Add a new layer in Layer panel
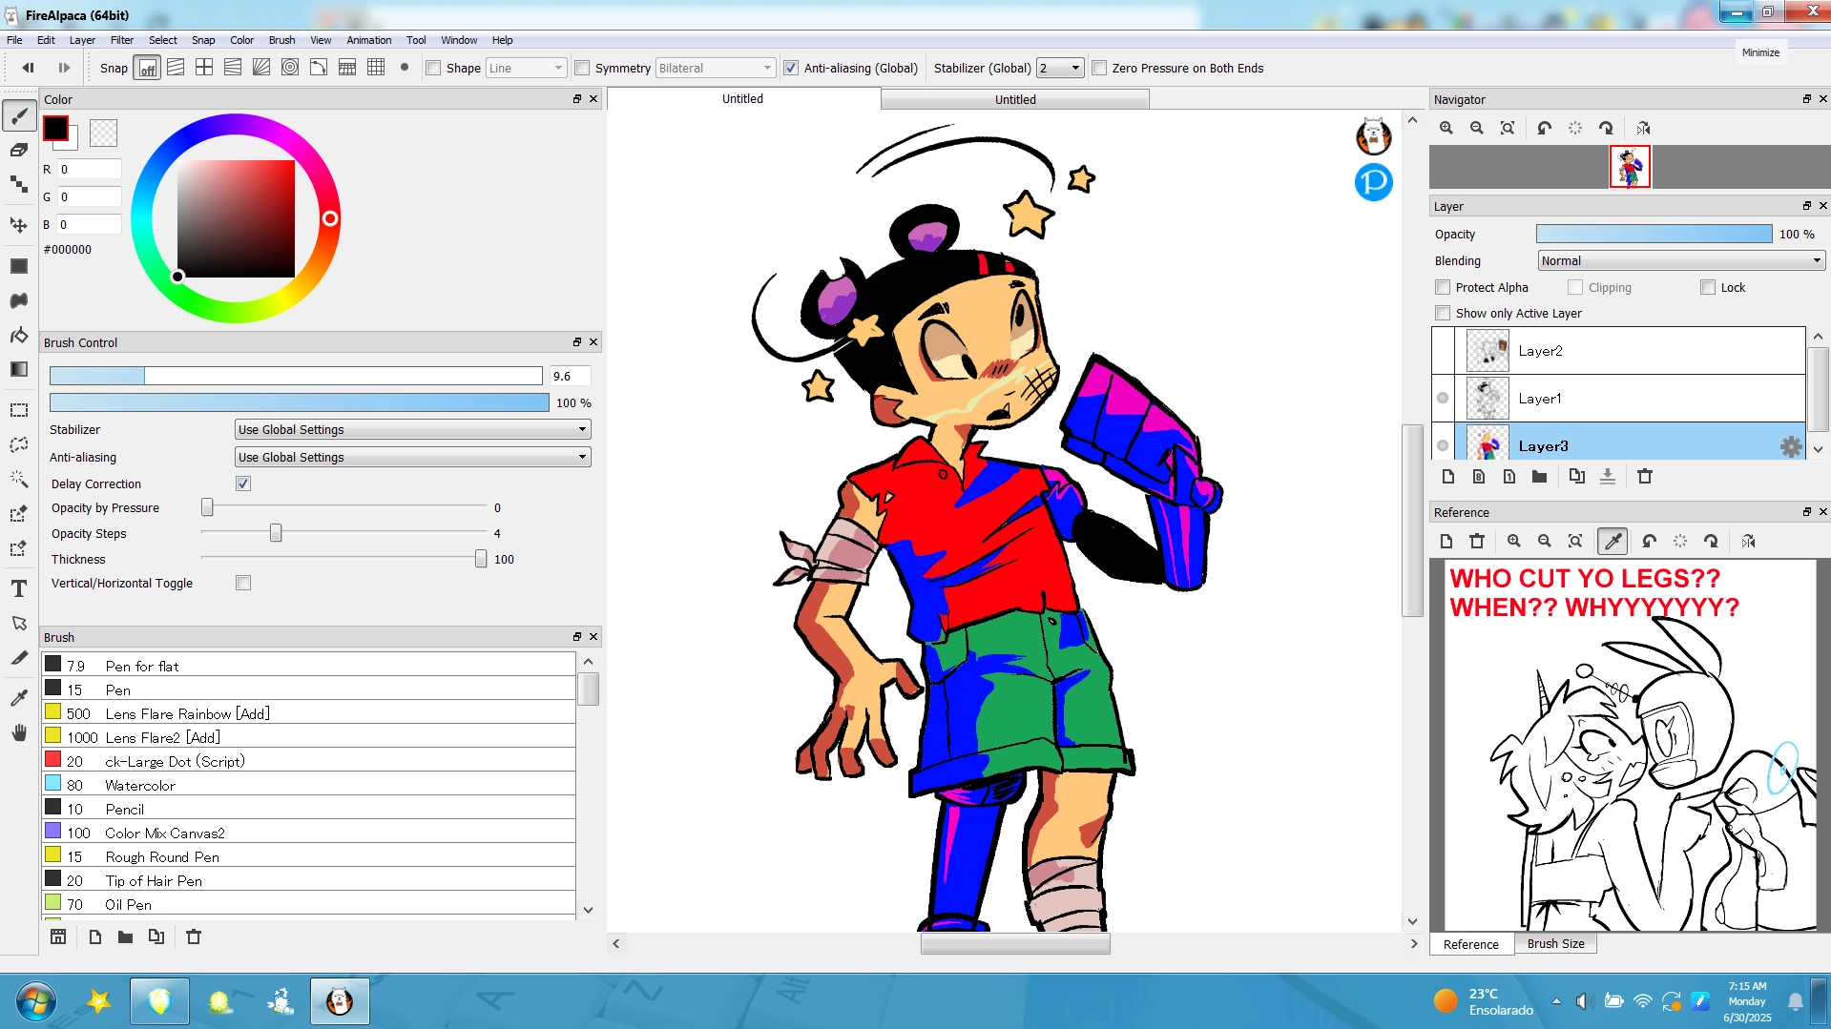1831x1029 pixels. click(x=1448, y=477)
